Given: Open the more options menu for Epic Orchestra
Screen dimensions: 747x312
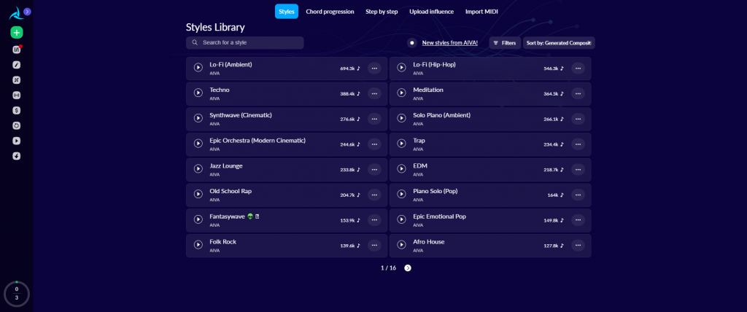Looking at the screenshot, I should pyautogui.click(x=374, y=144).
